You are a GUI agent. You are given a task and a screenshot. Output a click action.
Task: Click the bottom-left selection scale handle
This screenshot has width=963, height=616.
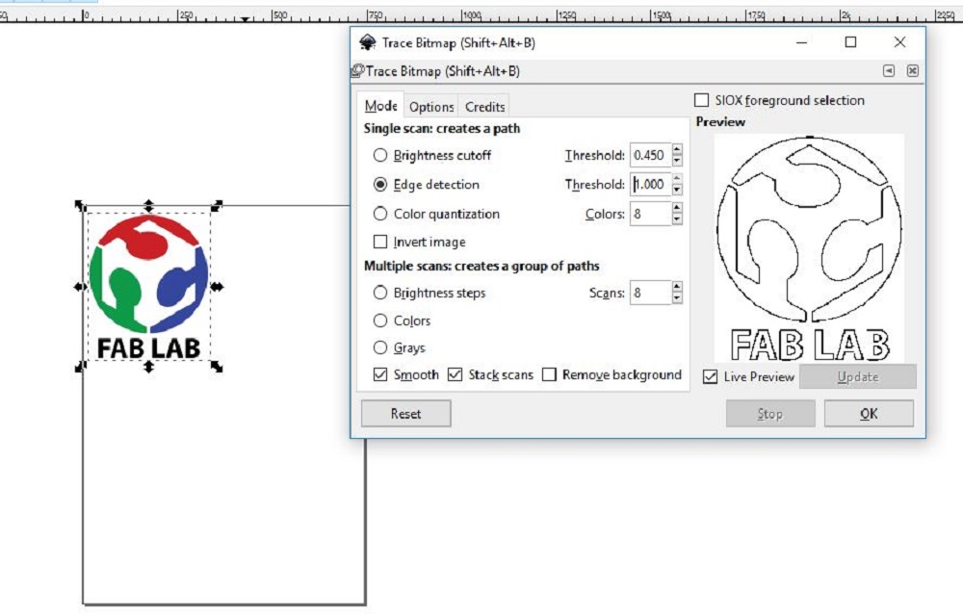coord(81,367)
